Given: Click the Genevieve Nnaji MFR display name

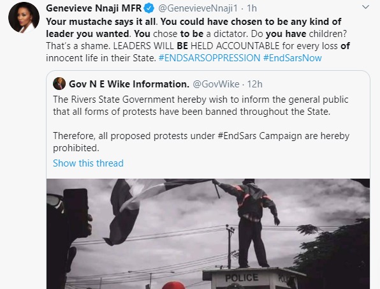Looking at the screenshot, I should tap(94, 8).
